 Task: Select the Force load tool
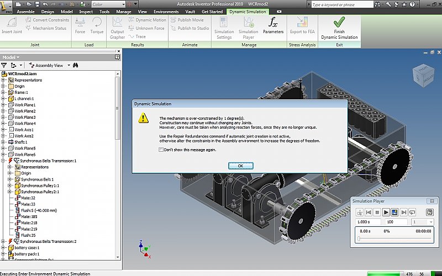pos(80,25)
